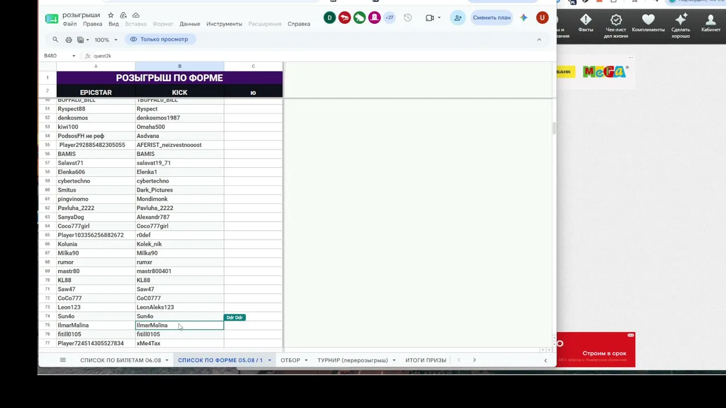Select cell LeonAleks123
The image size is (726, 408).
180,307
